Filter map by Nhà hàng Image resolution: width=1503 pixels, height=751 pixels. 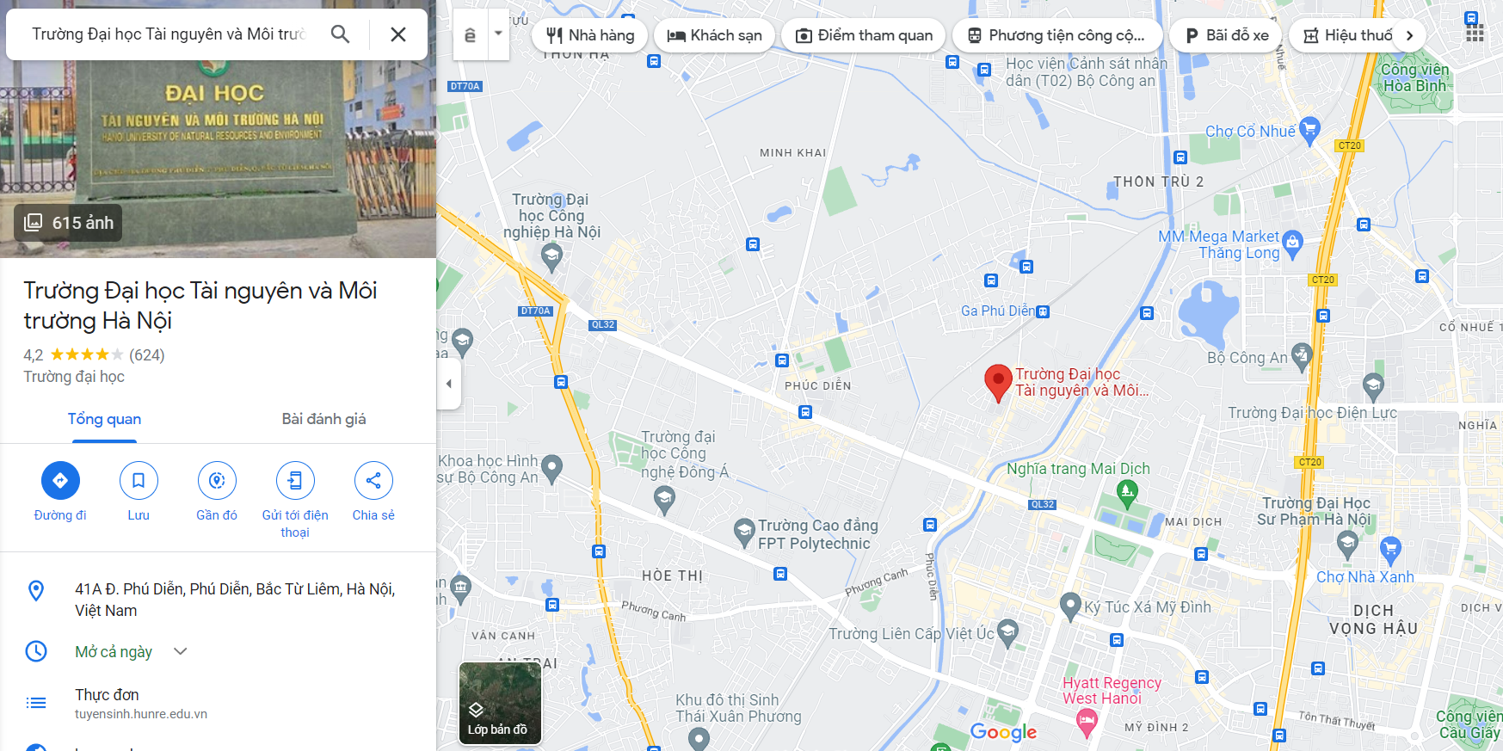pyautogui.click(x=590, y=35)
